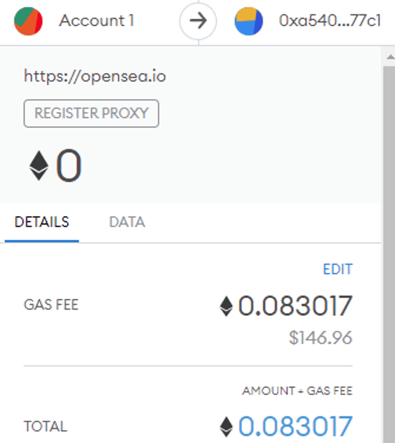Click the scrollbar up arrow
Viewport: 395px width, 443px height.
(390, 57)
